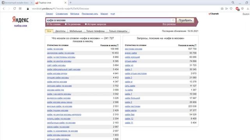Screen dimensions: 250x140
Task: Open the 'ресторан москва' similar query
Action: point(134,49)
